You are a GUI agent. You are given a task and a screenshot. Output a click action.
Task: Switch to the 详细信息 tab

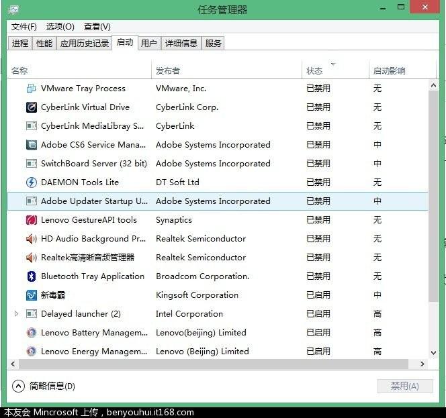181,44
